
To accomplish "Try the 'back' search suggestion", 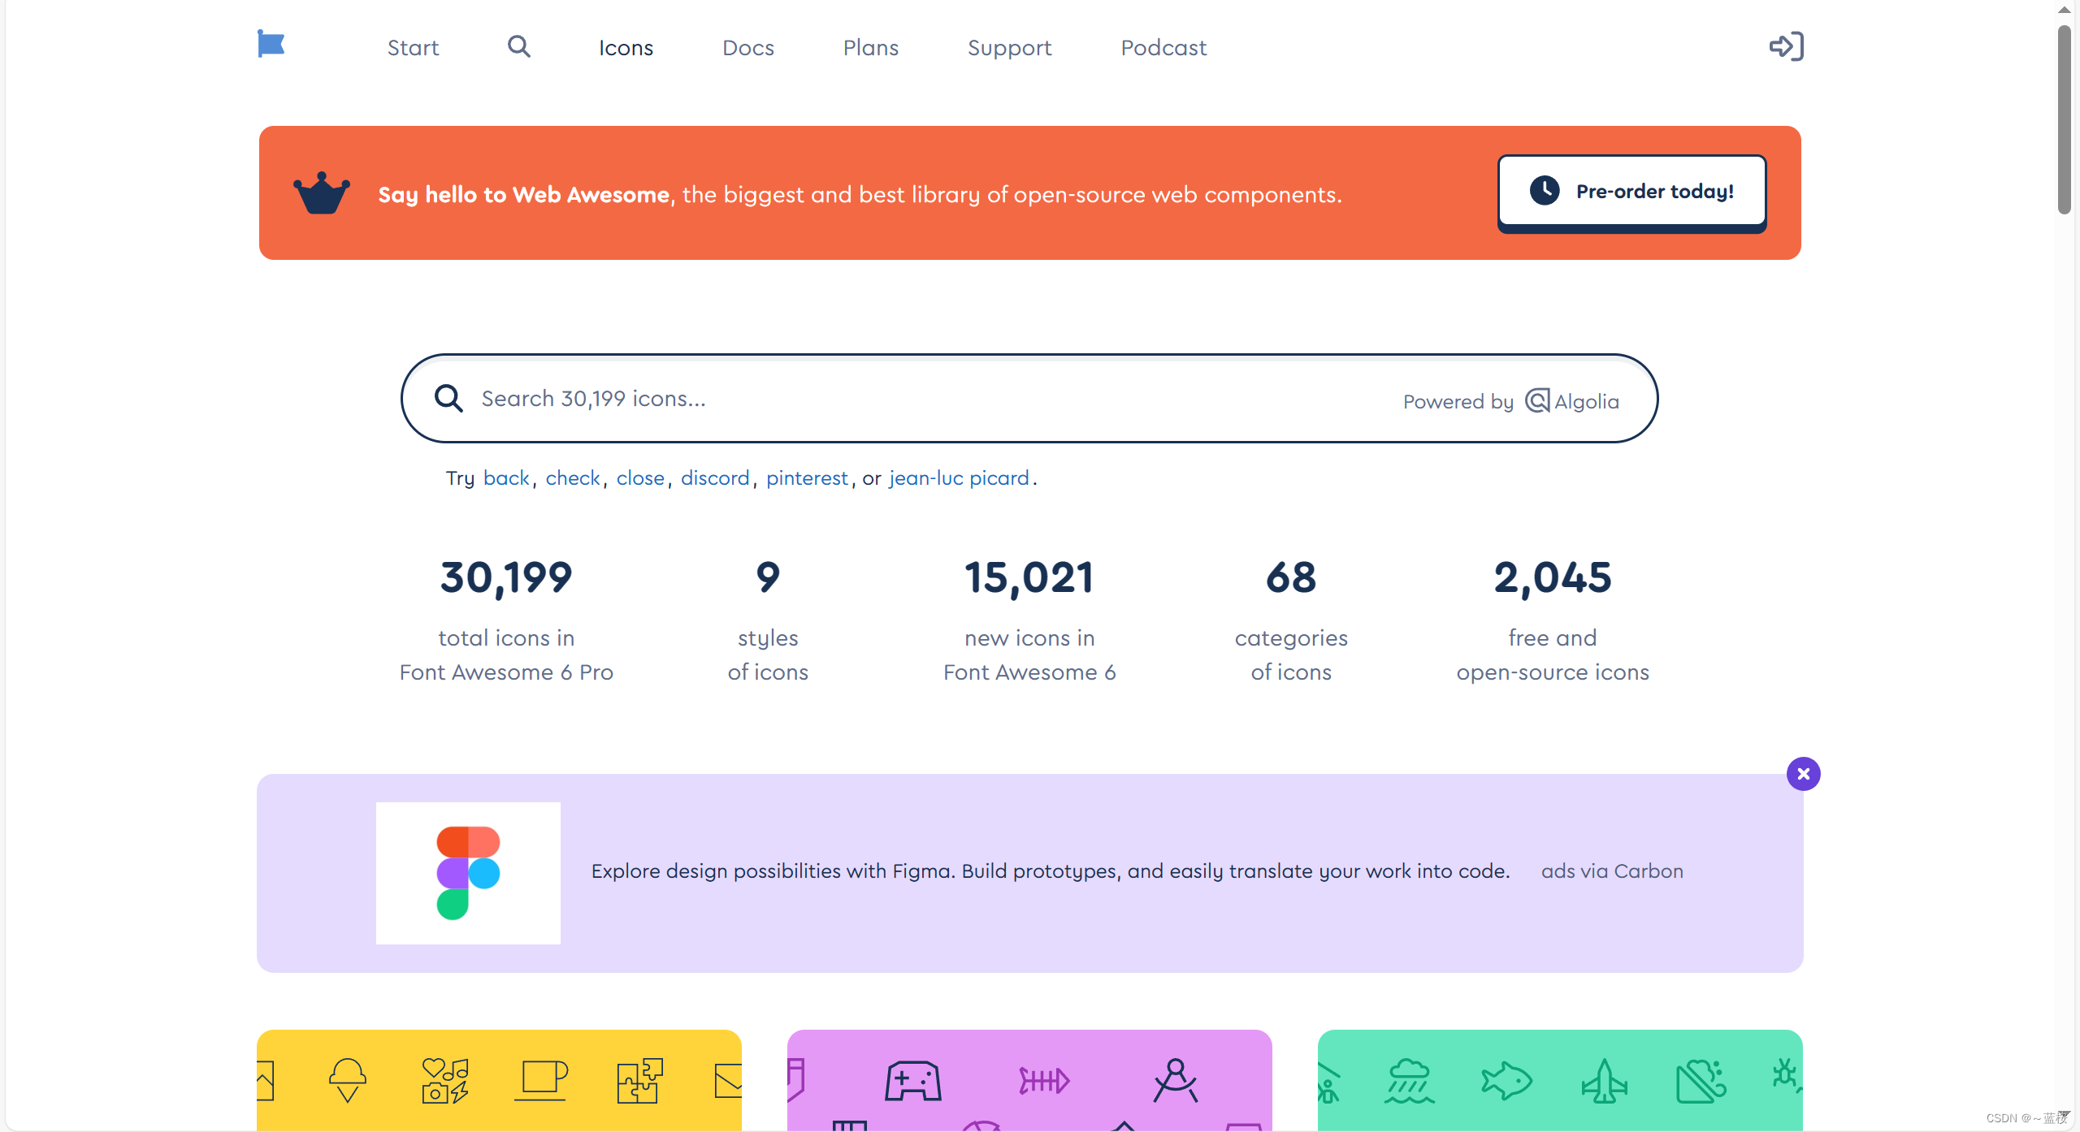I will [506, 478].
